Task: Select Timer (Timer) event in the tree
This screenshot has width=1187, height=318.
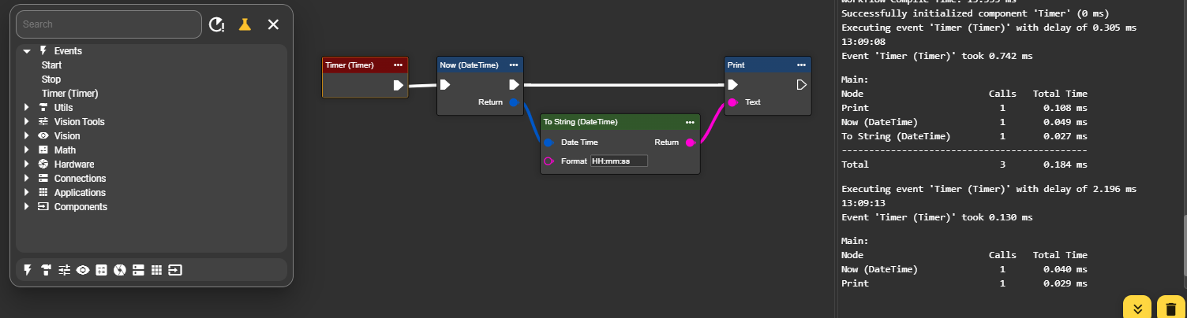Action: point(69,94)
